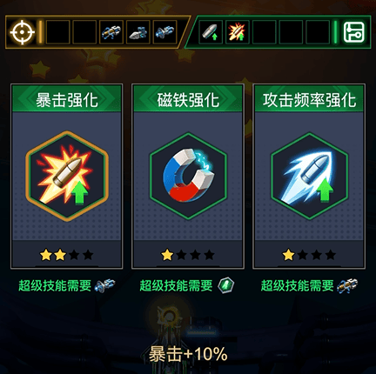
Task: Click the crosshair target icon
Action: pos(23,32)
